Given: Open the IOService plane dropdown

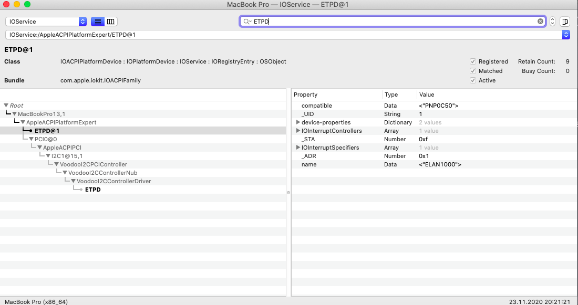Looking at the screenshot, I should (82, 22).
